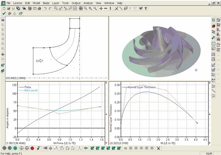The width and height of the screenshot is (221, 155).
Task: Click the Undo arrow icon
Action: point(45,8)
